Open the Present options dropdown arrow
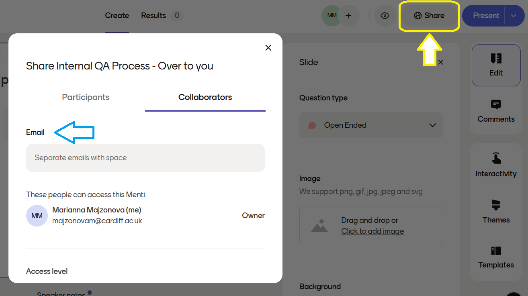Viewport: 528px width, 296px height. click(514, 16)
